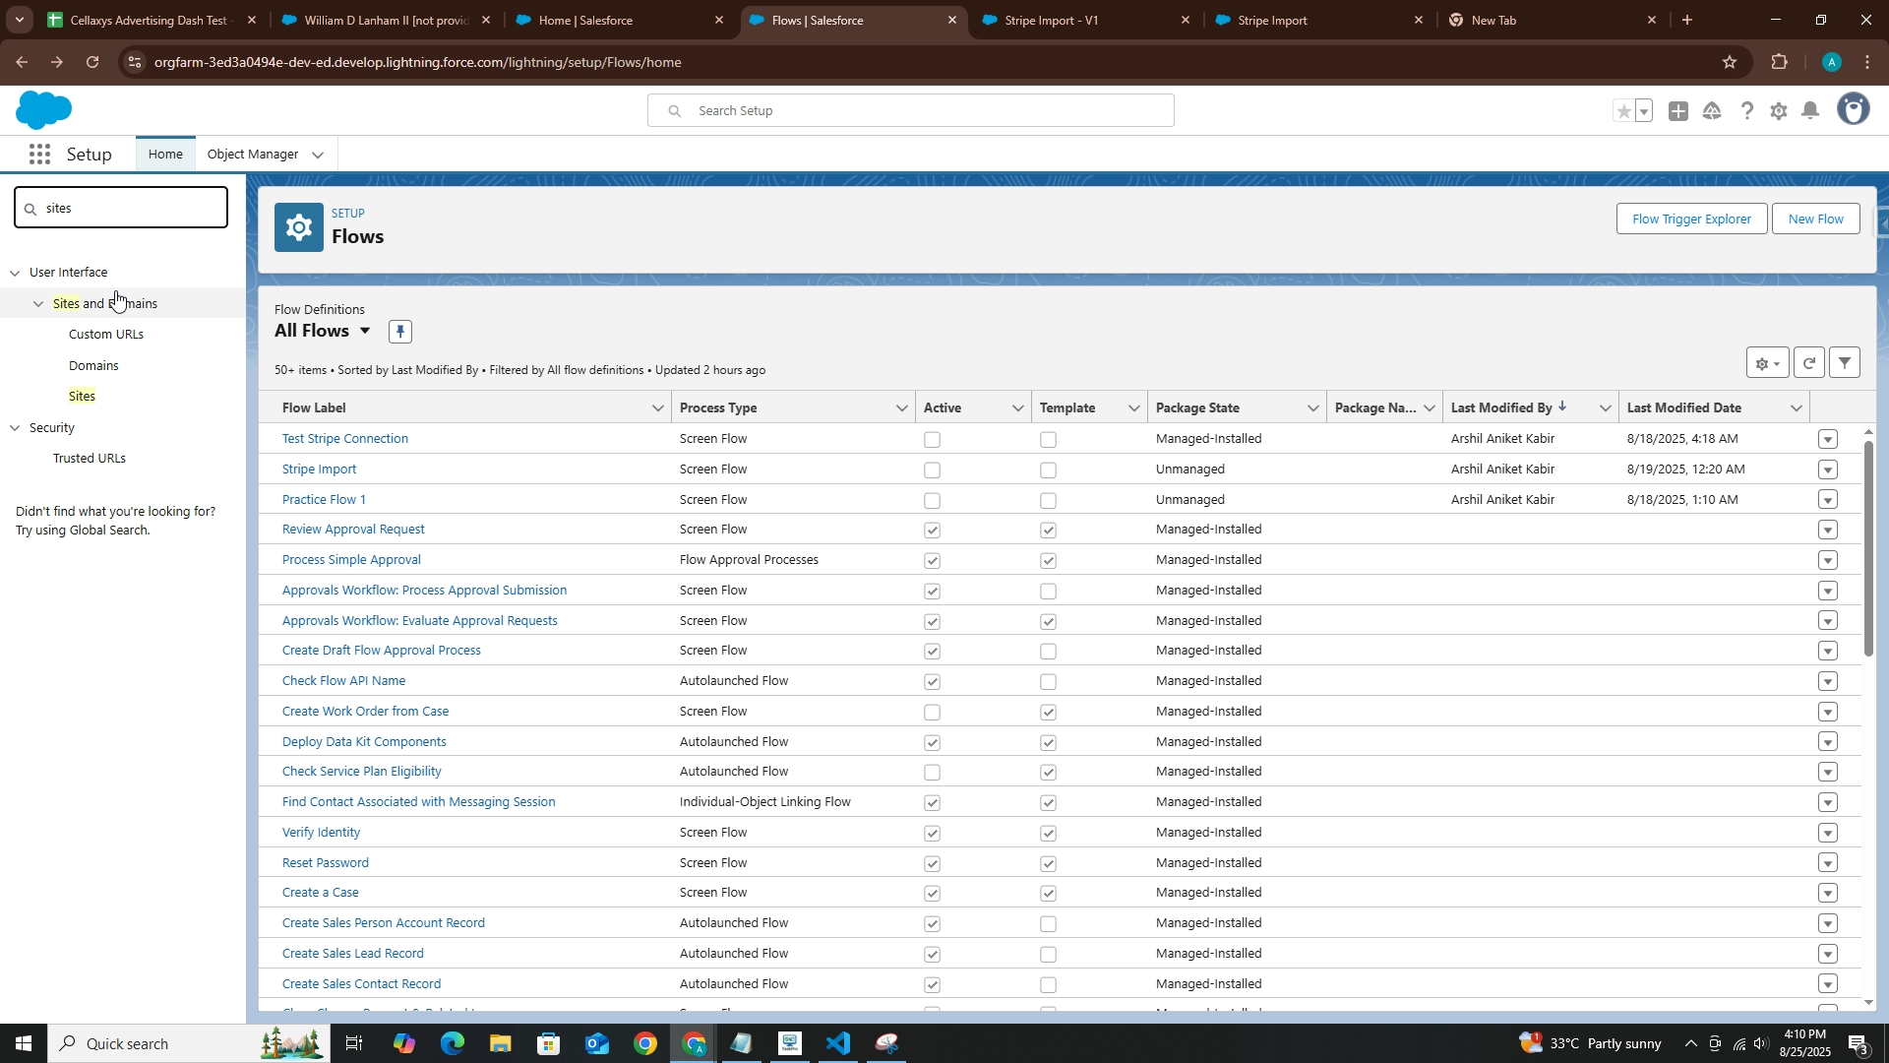Viewport: 1889px width, 1063px height.
Task: Click the Global Actions plus icon
Action: click(x=1678, y=111)
